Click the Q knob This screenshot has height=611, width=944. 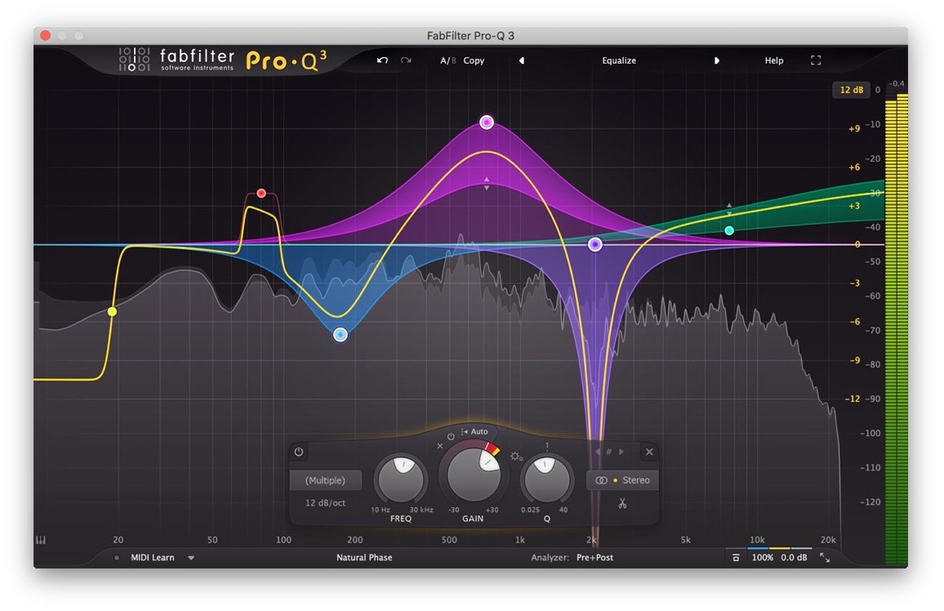[x=546, y=479]
